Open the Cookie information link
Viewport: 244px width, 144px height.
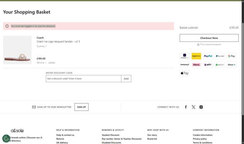click(203, 135)
